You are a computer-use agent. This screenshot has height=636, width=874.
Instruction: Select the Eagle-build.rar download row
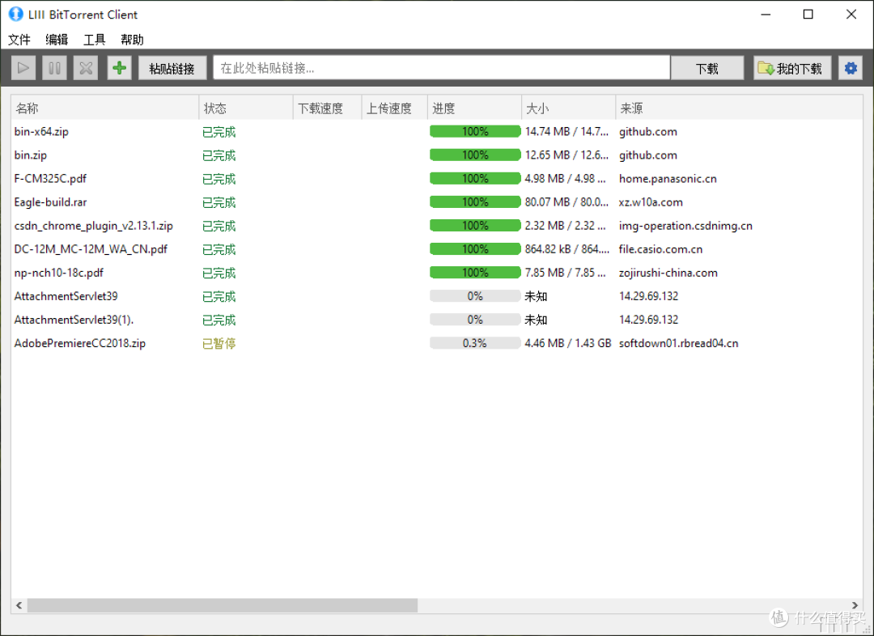pyautogui.click(x=50, y=202)
